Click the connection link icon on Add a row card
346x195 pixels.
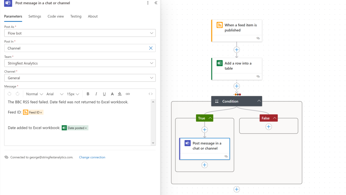pos(258,76)
